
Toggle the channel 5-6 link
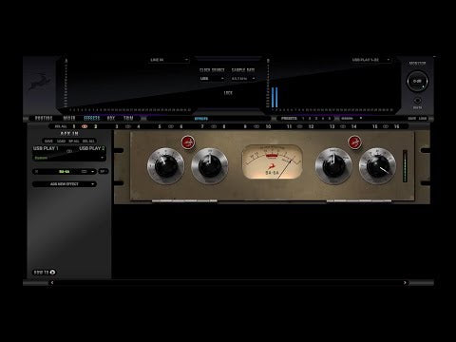(x=171, y=126)
